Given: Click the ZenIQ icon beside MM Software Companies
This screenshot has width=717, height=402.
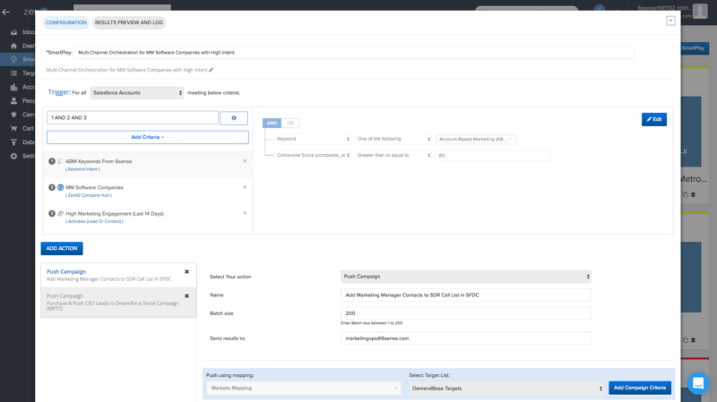Looking at the screenshot, I should coord(60,187).
